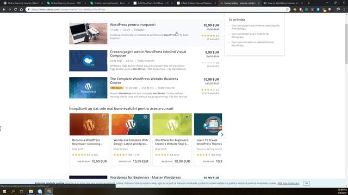
Task: Open Wordpress for Beginners - Master Wordpress
Action: click(145, 177)
